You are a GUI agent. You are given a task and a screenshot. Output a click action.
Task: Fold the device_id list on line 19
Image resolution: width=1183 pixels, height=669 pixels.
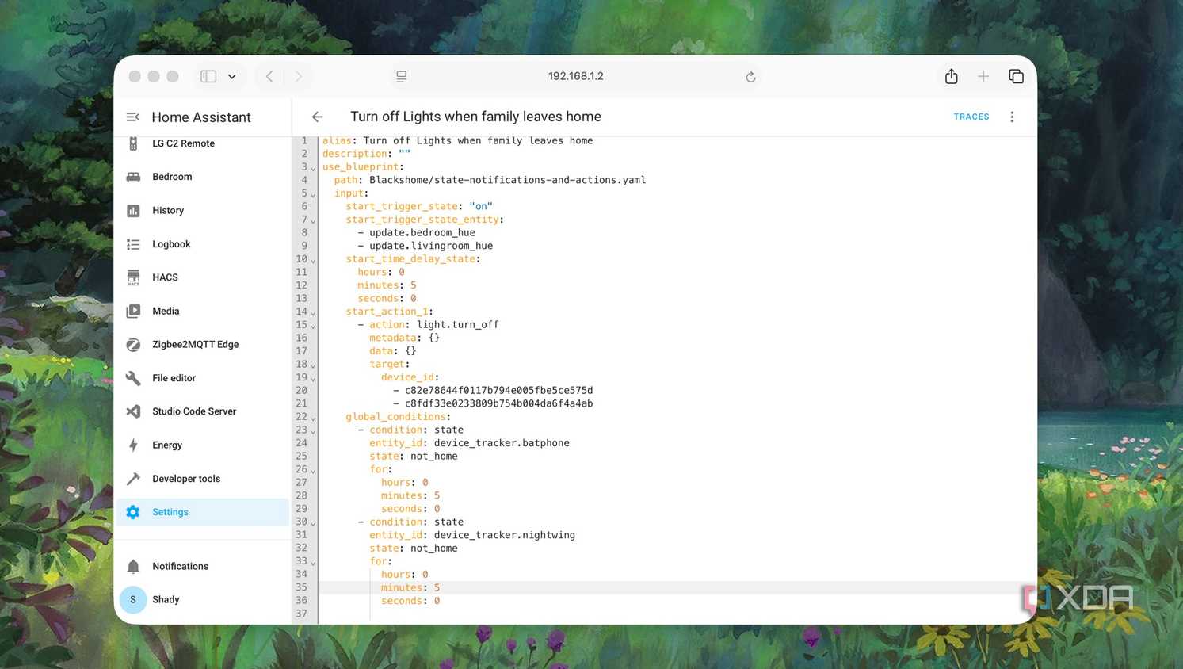(x=313, y=378)
